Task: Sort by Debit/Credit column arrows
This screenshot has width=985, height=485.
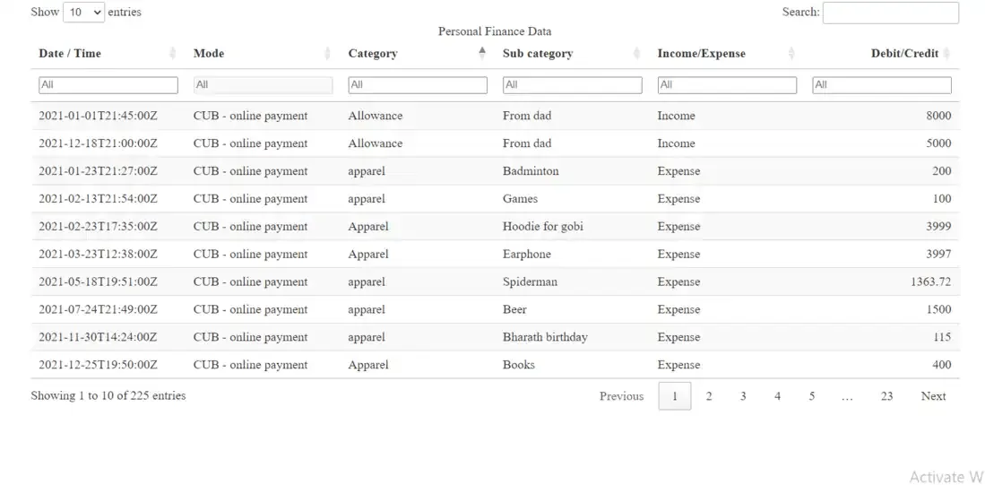Action: tap(946, 54)
